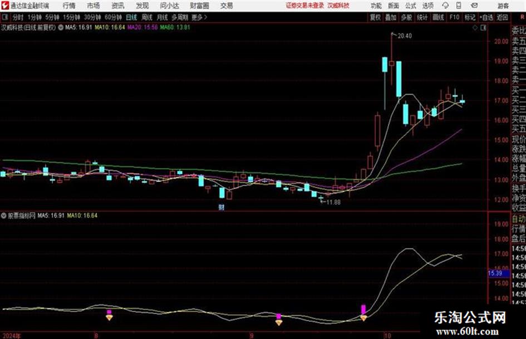Click the purple MA20: 15.56 label
This screenshot has height=339, width=526.
pyautogui.click(x=142, y=27)
